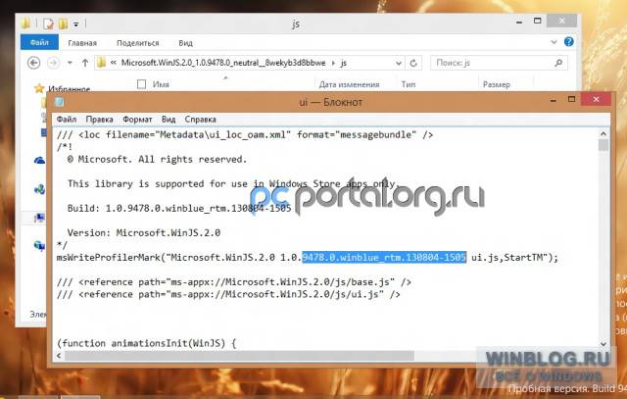Minimize the Notepad window
The width and height of the screenshot is (627, 399).
pos(554,100)
